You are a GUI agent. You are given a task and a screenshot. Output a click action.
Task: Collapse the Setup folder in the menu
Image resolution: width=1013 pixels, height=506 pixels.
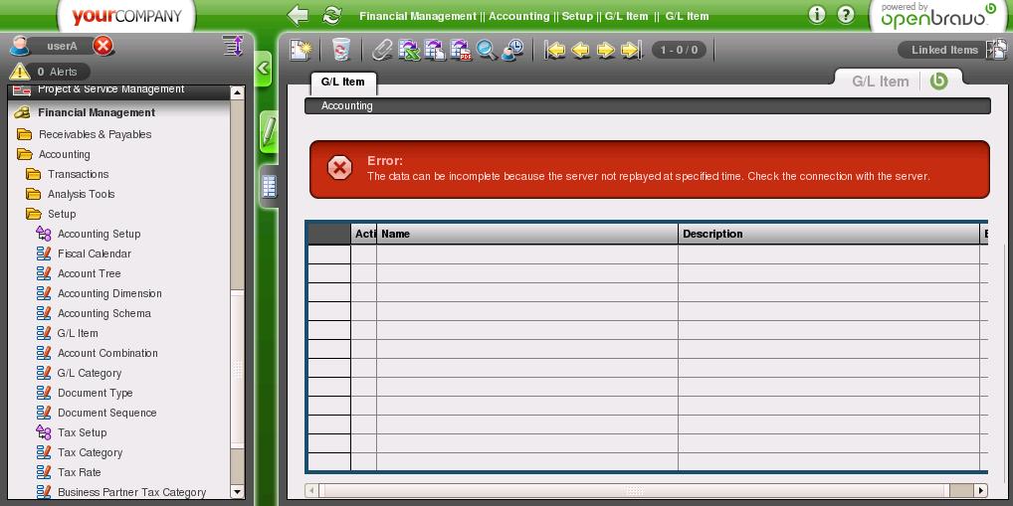click(61, 214)
